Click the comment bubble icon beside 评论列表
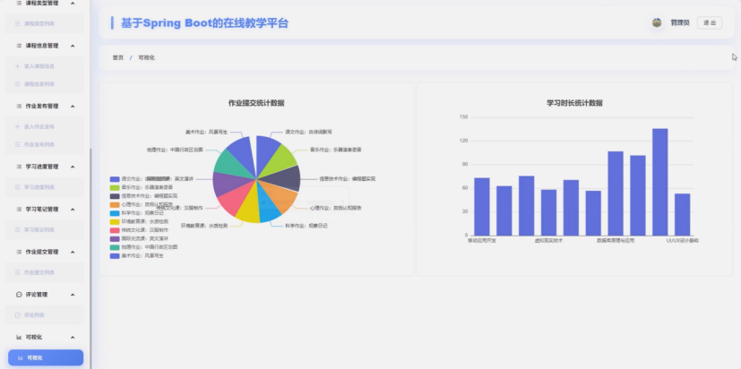The height and width of the screenshot is (369, 741). click(18, 315)
